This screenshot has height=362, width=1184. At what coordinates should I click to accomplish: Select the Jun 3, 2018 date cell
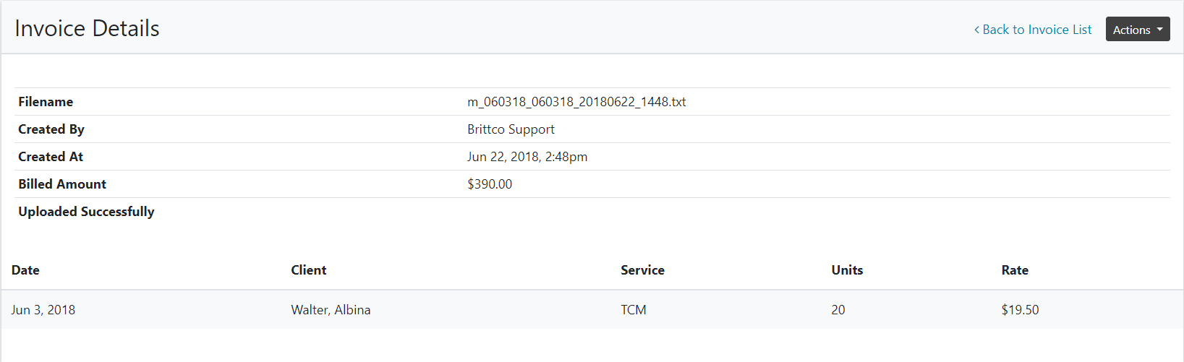coord(43,310)
